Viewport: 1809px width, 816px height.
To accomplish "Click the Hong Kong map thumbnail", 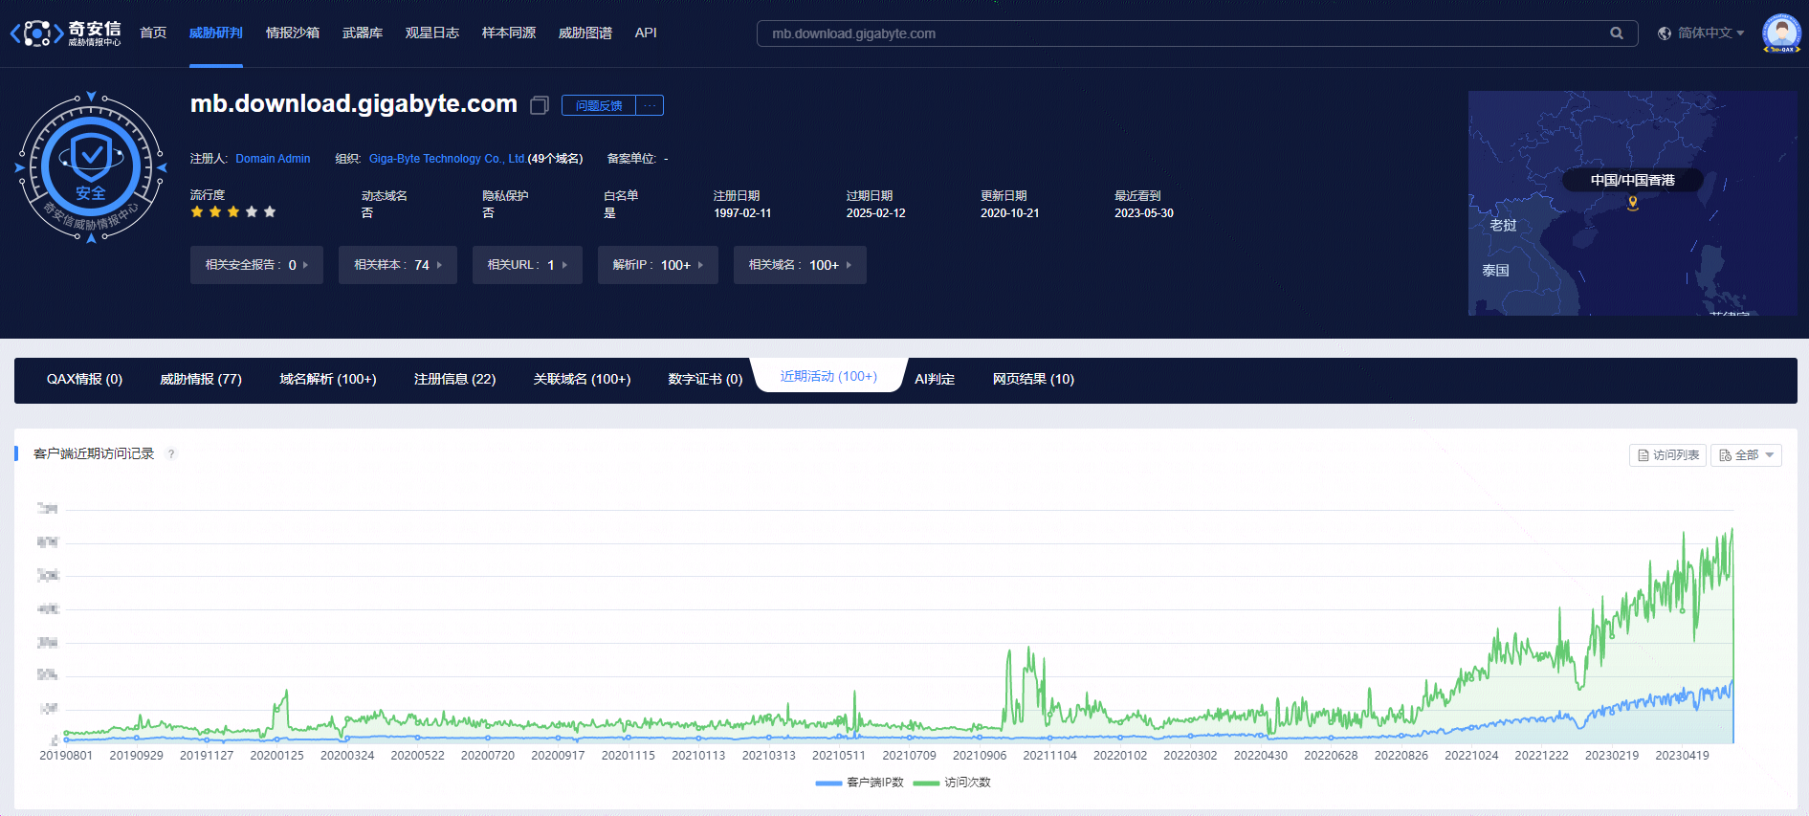I will (1633, 203).
